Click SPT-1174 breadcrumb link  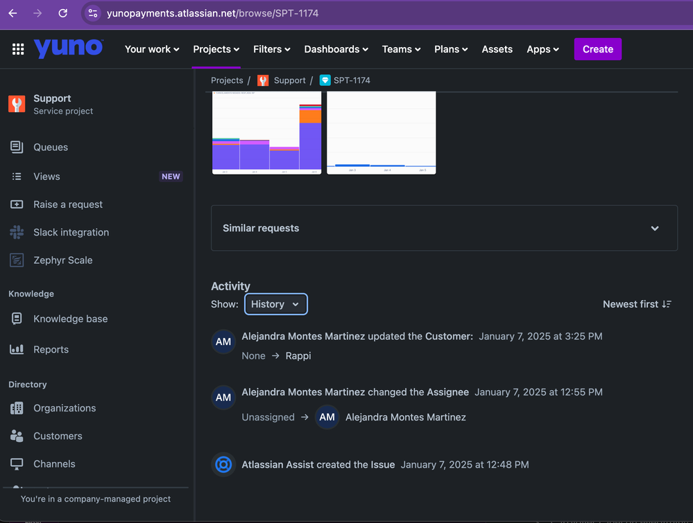tap(352, 80)
